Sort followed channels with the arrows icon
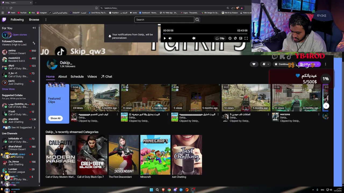 (34, 43)
